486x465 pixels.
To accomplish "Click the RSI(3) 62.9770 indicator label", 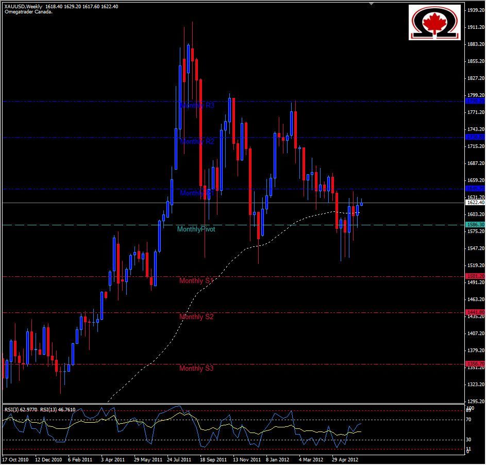I will click(20, 409).
